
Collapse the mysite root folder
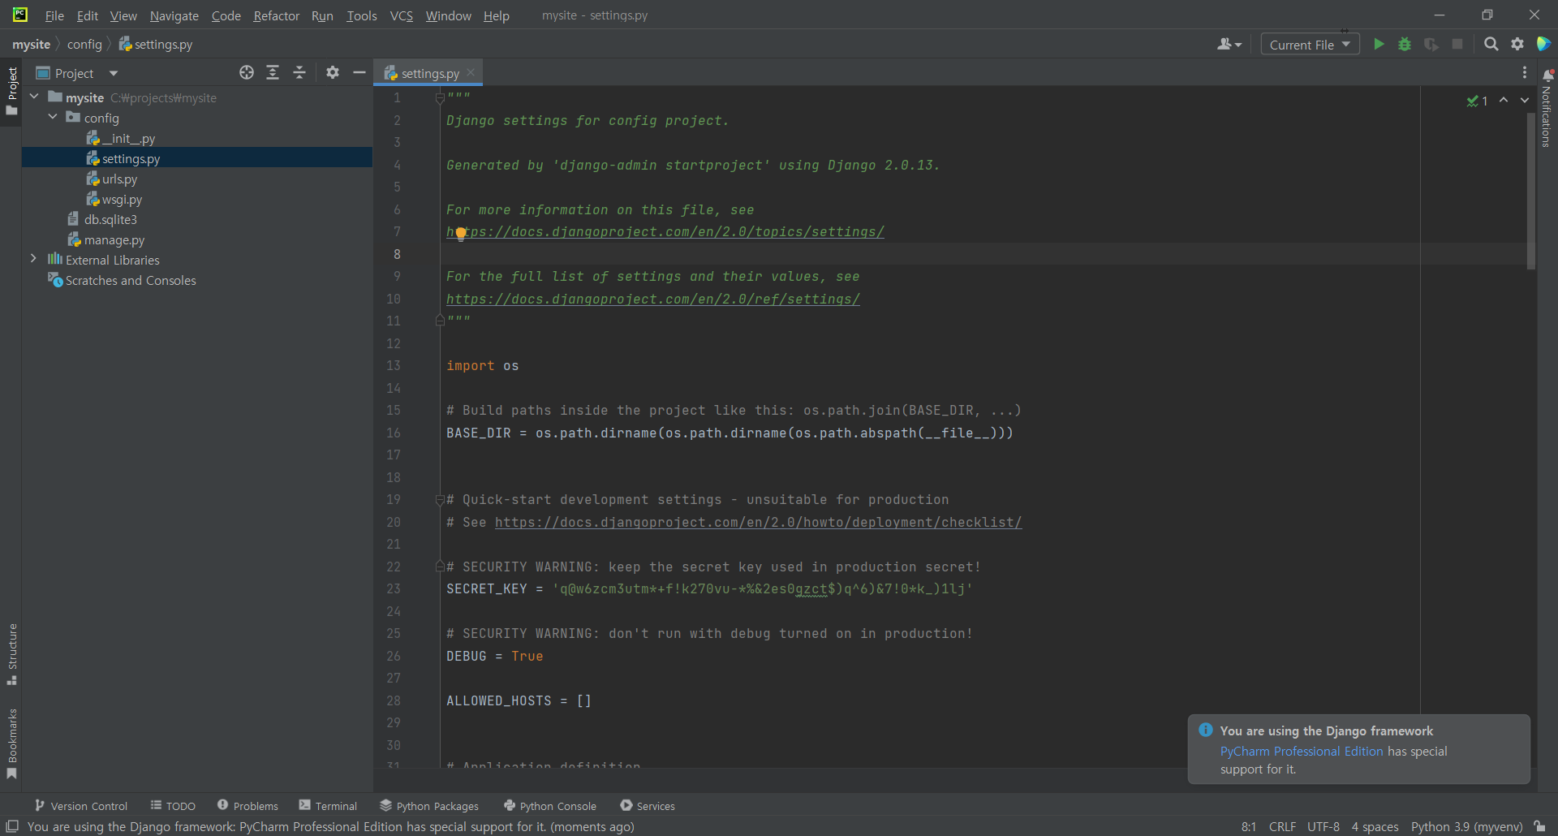tap(34, 97)
